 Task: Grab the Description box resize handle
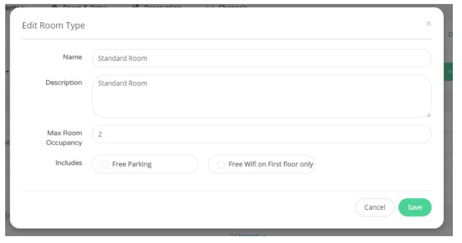click(429, 115)
